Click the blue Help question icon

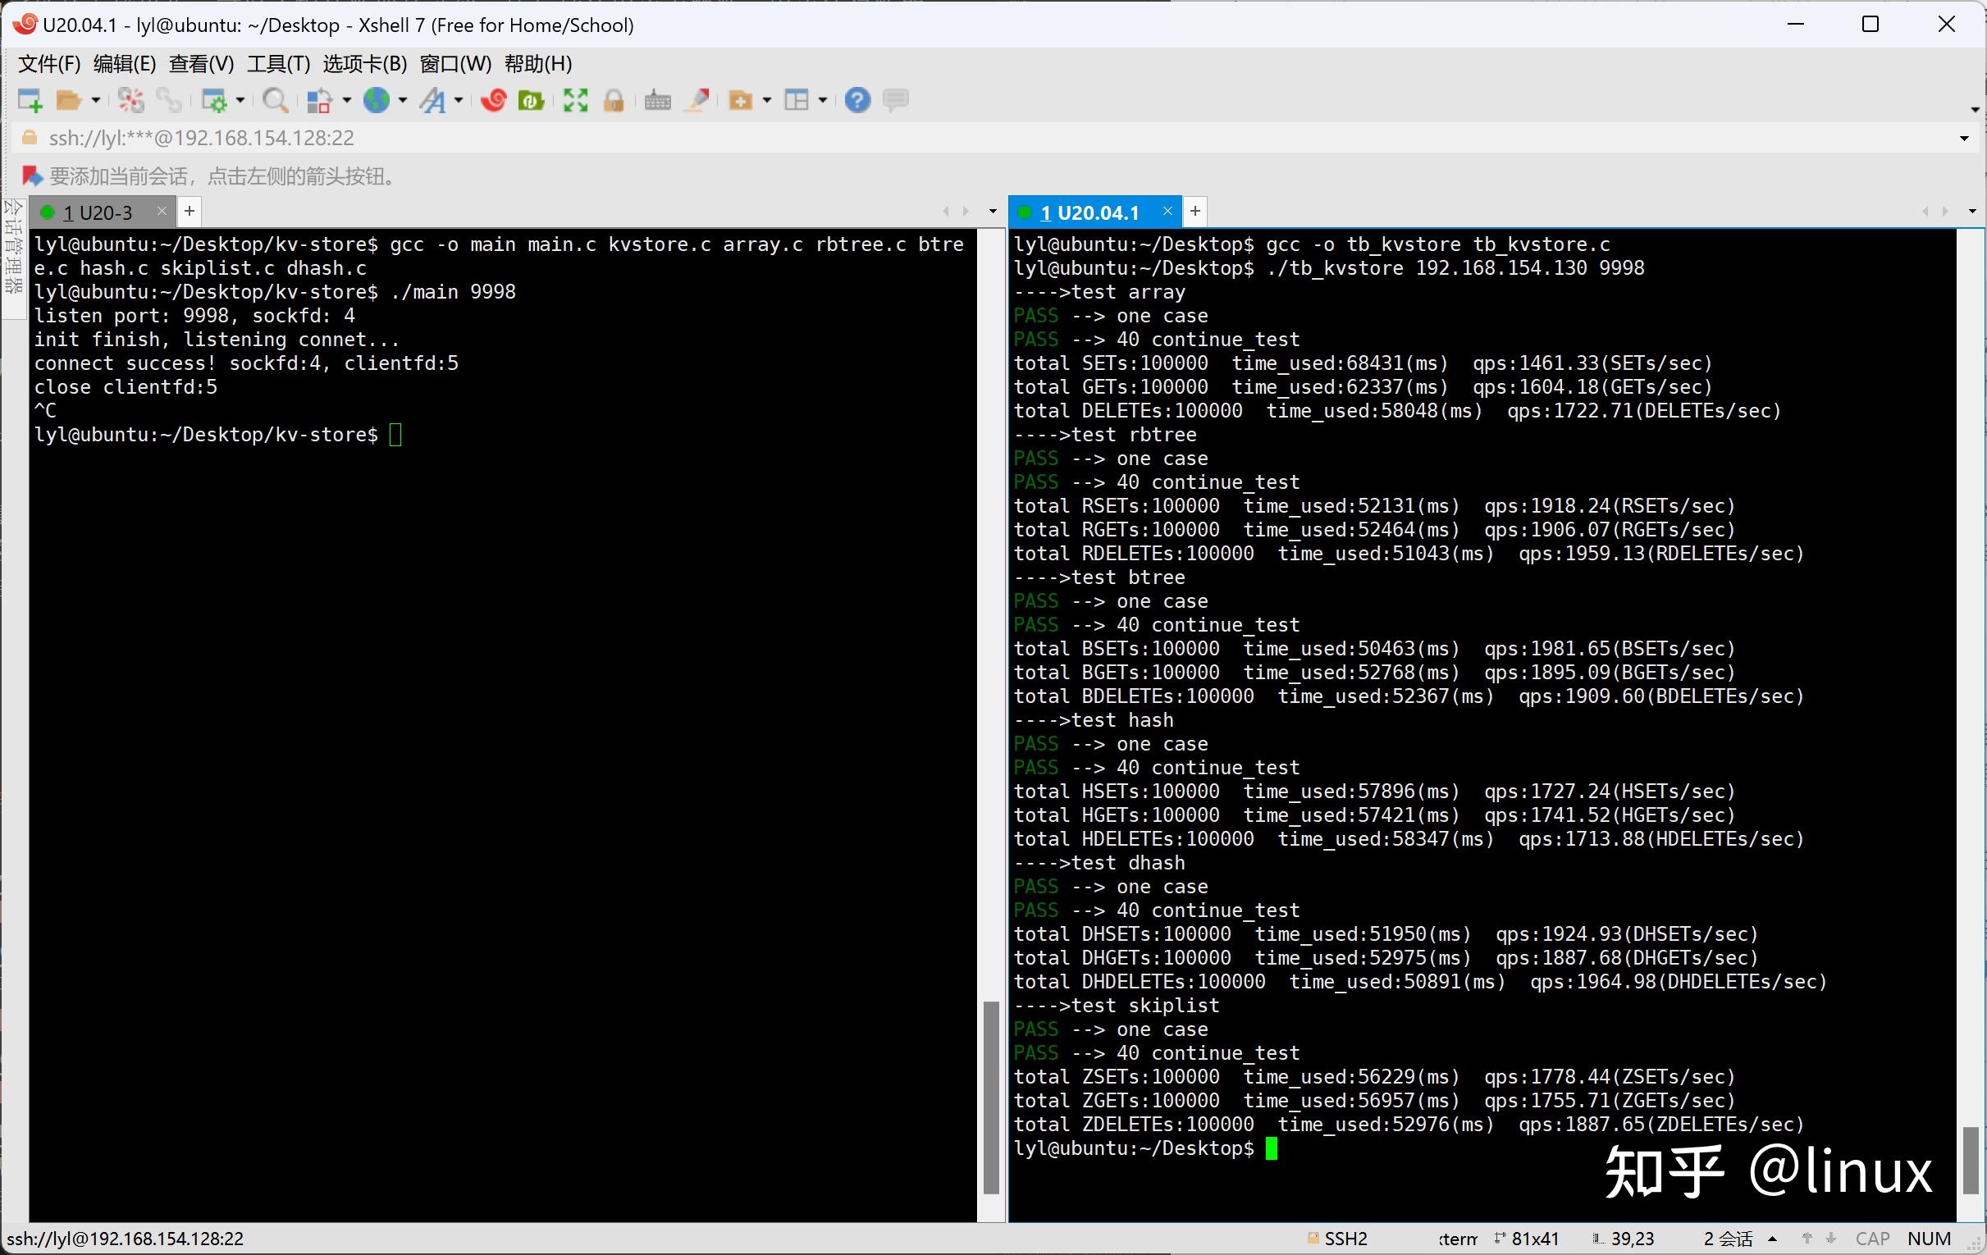(857, 101)
